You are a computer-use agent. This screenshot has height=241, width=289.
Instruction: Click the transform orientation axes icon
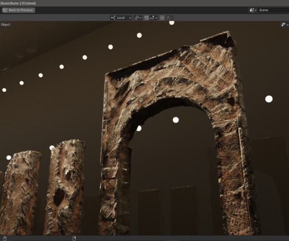click(x=113, y=18)
